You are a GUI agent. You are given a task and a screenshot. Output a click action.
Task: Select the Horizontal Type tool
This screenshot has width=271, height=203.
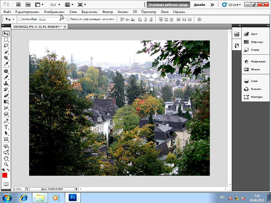(x=6, y=127)
